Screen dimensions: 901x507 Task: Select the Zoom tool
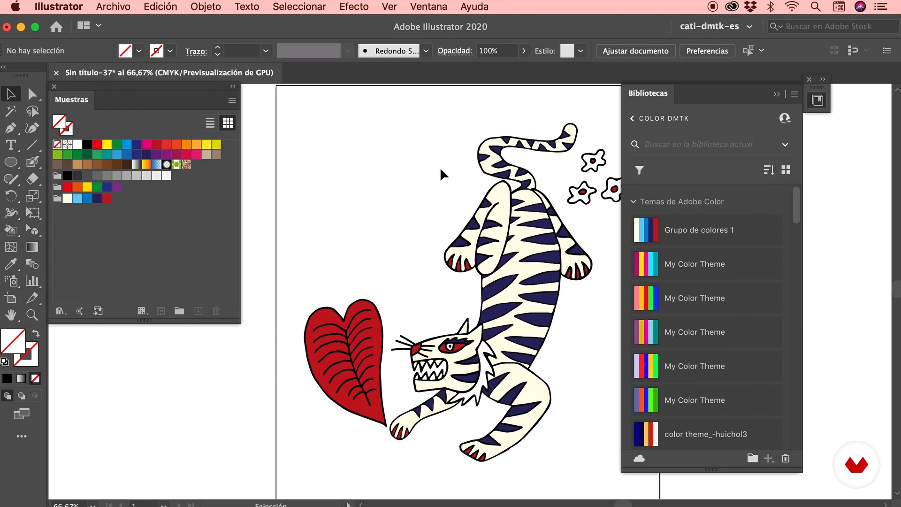coord(32,315)
